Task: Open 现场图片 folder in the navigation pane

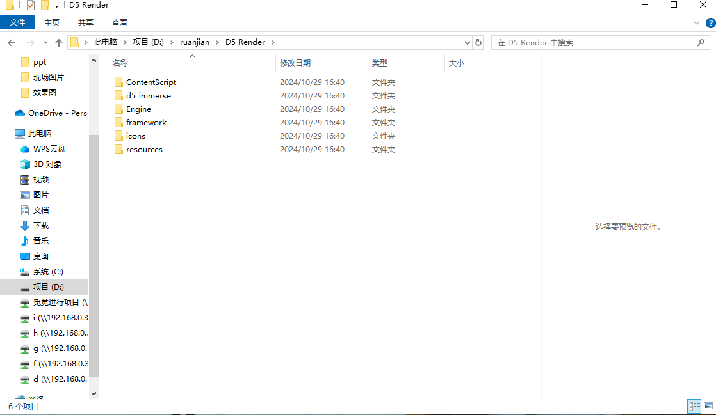Action: click(x=49, y=77)
